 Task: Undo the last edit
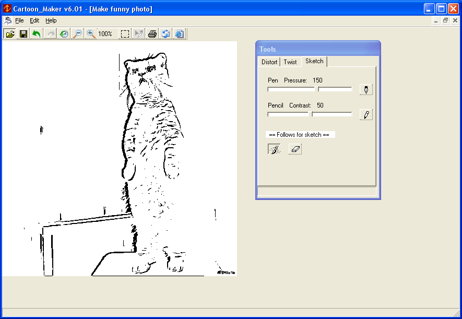click(36, 33)
